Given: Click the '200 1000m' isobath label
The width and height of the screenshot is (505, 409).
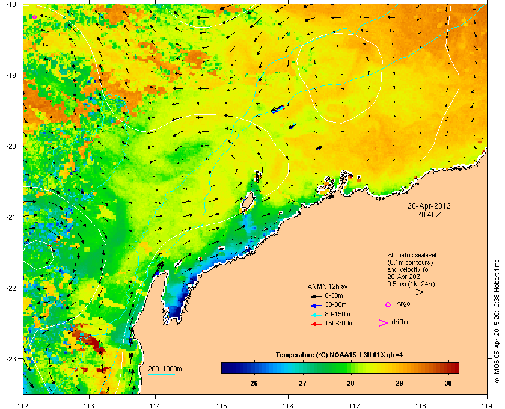Looking at the screenshot, I should tap(165, 369).
